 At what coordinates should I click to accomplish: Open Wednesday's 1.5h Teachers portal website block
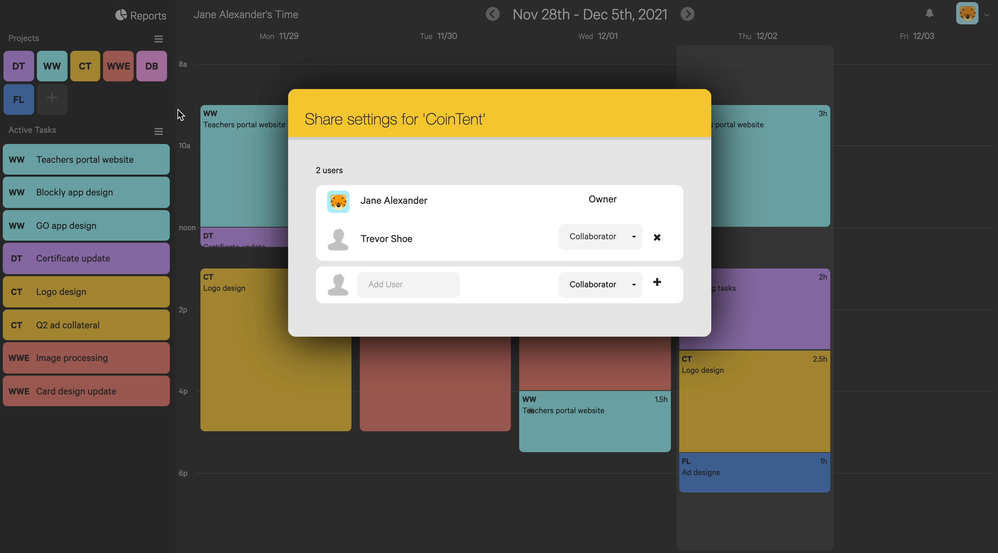tap(595, 421)
